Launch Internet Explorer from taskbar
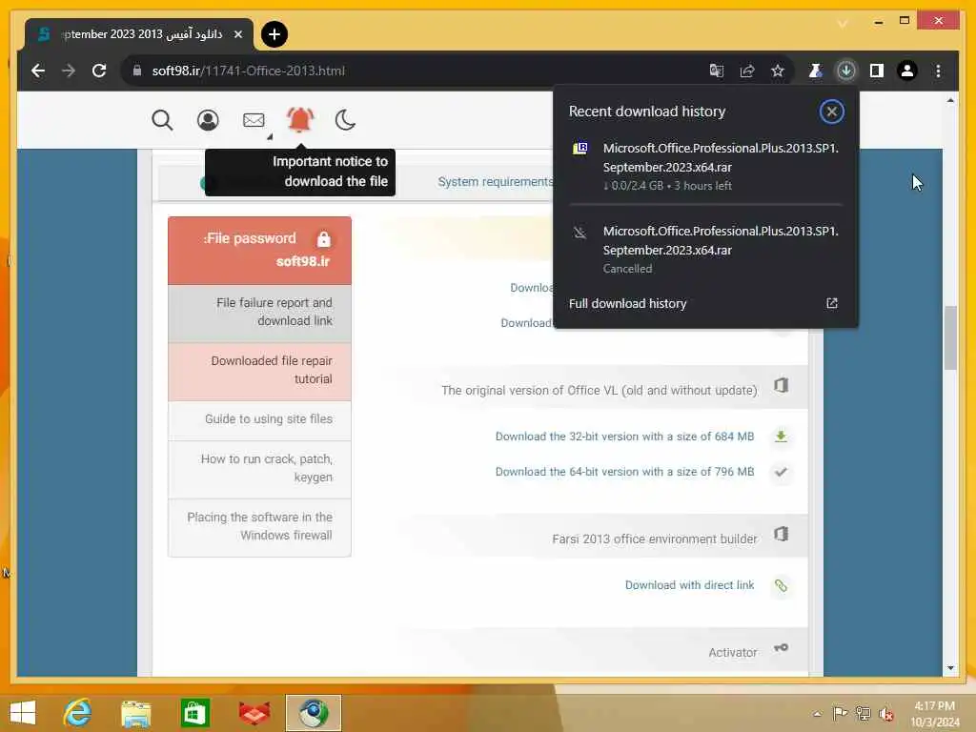Screen dimensions: 976x732 (x=77, y=713)
